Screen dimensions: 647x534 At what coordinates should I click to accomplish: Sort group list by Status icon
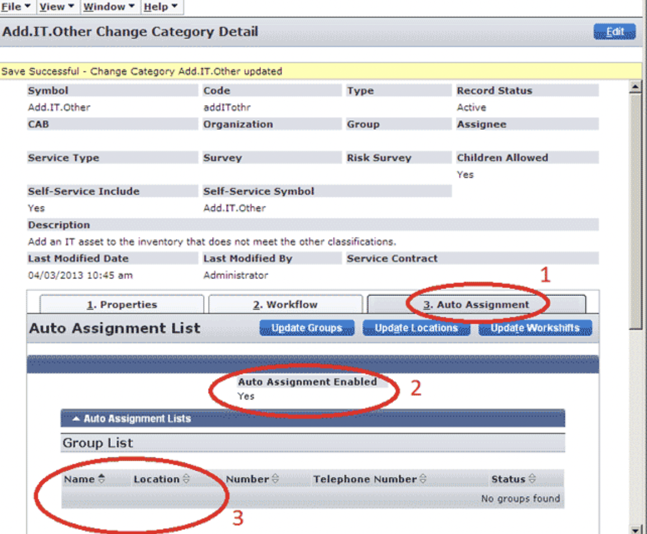532,479
